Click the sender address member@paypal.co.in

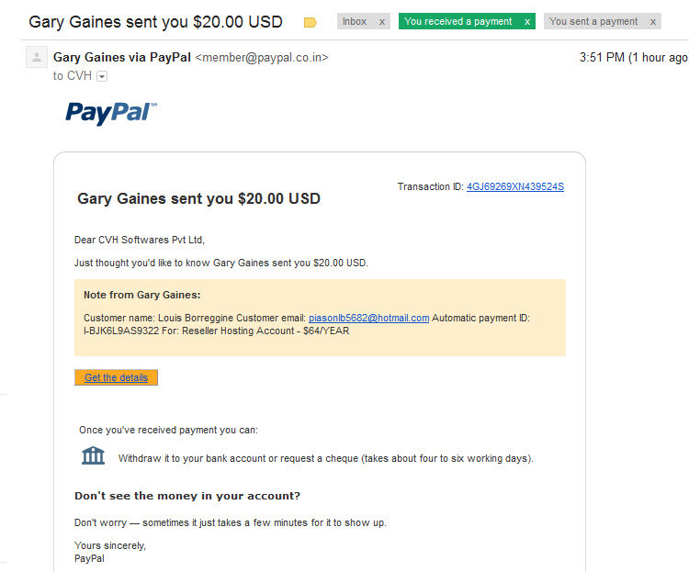(x=262, y=58)
